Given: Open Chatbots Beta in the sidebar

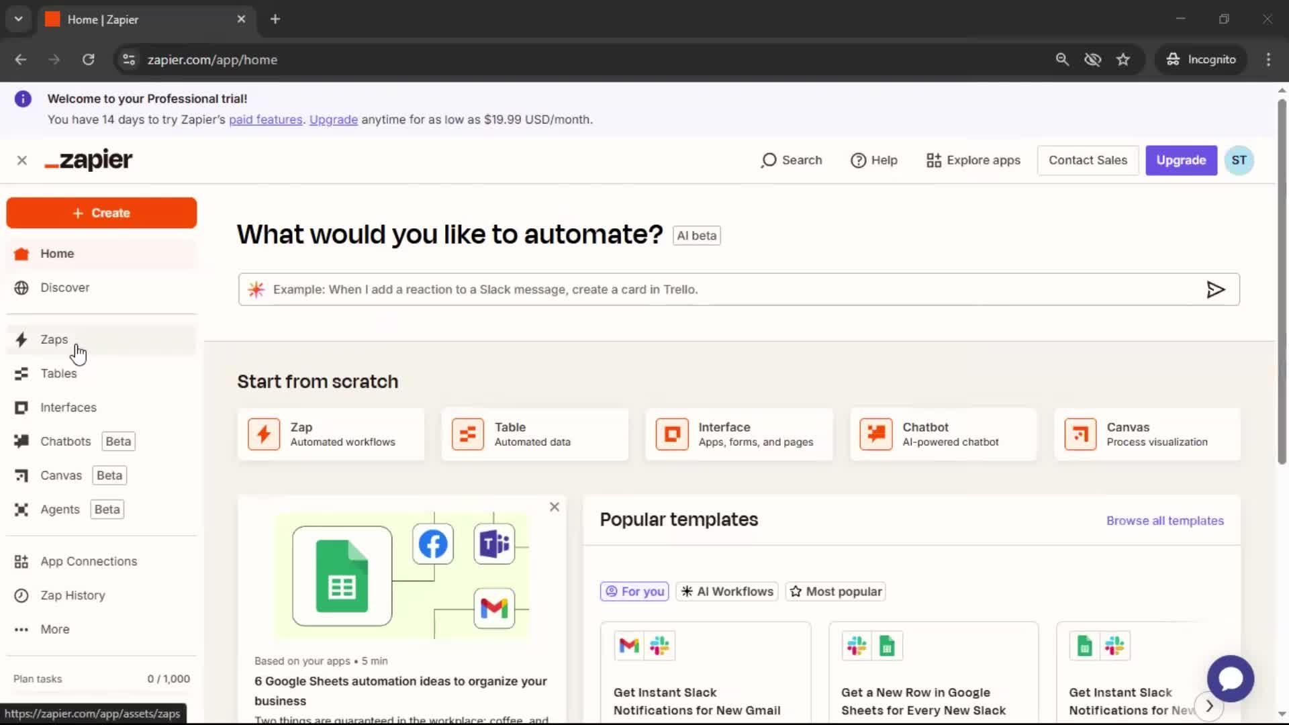Looking at the screenshot, I should coord(101,441).
